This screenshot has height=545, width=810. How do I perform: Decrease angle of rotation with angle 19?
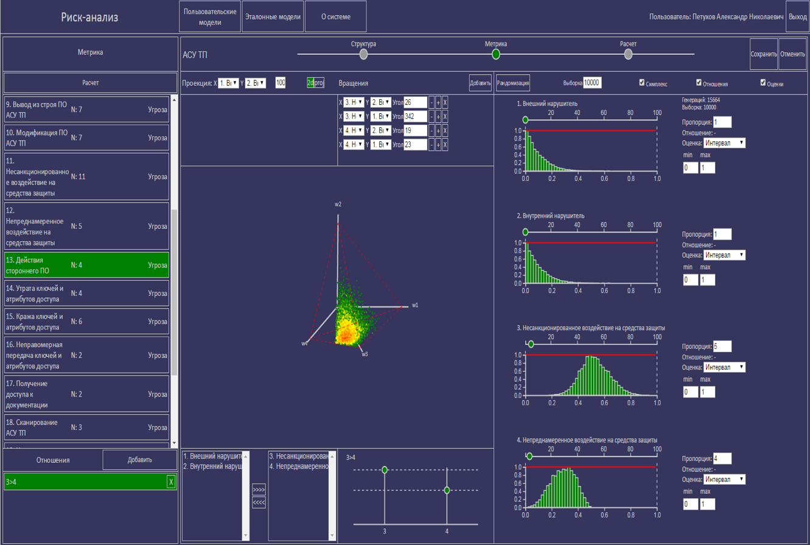(x=431, y=130)
